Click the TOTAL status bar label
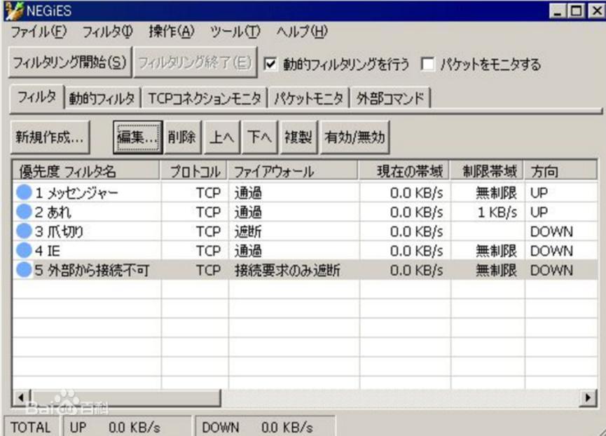This screenshot has width=606, height=436. (x=31, y=427)
